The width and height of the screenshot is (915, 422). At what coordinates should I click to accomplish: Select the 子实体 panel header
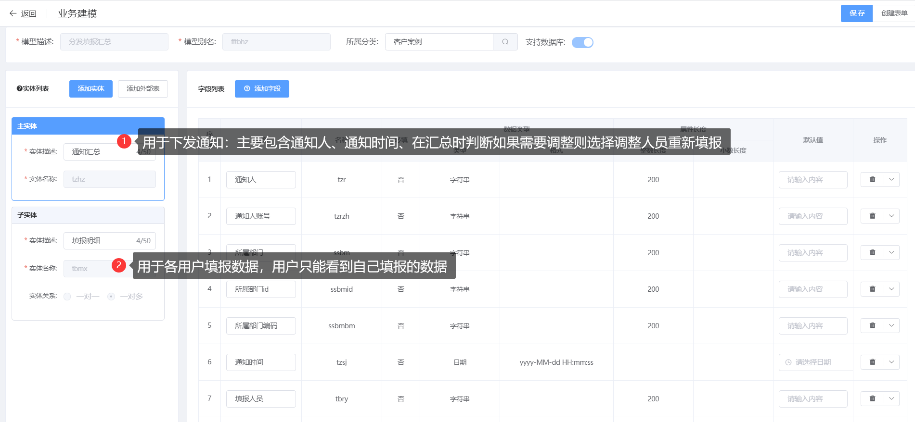(x=88, y=215)
